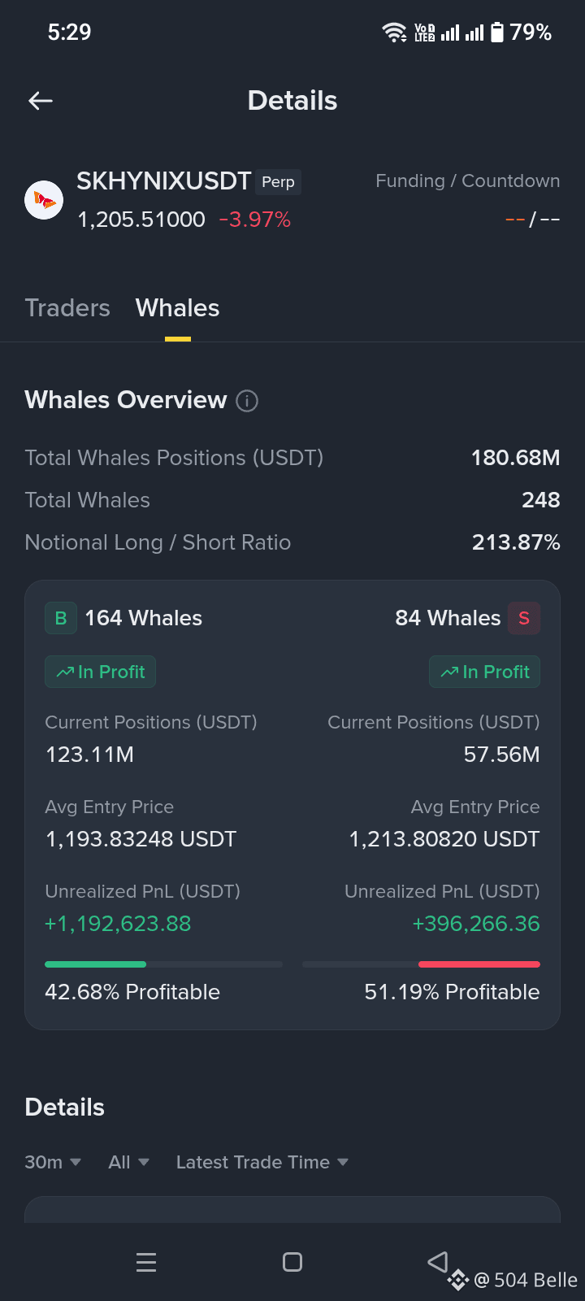Expand the Latest Trade Time sort dropdown
Image resolution: width=585 pixels, height=1301 pixels.
262,1162
